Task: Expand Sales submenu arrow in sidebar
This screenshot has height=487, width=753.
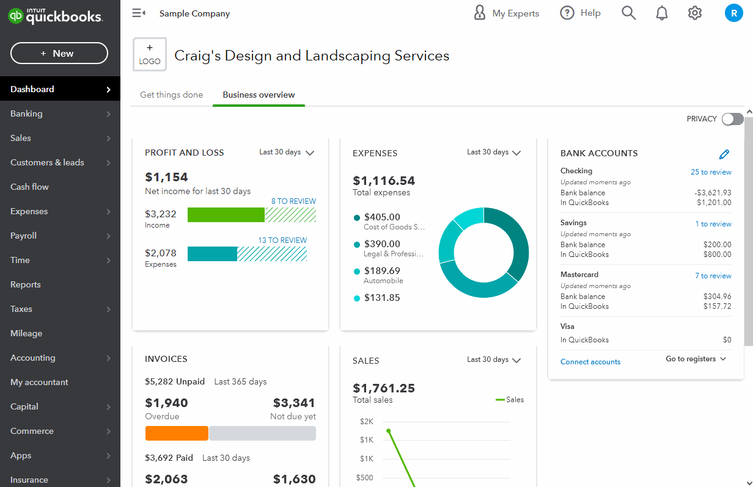Action: [108, 139]
